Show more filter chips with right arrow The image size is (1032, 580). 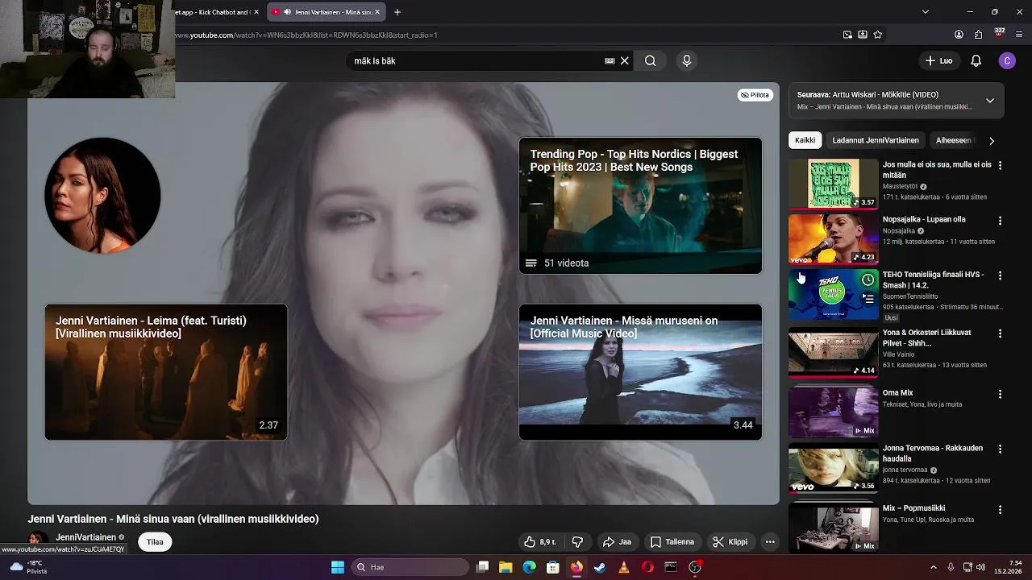[x=992, y=140]
